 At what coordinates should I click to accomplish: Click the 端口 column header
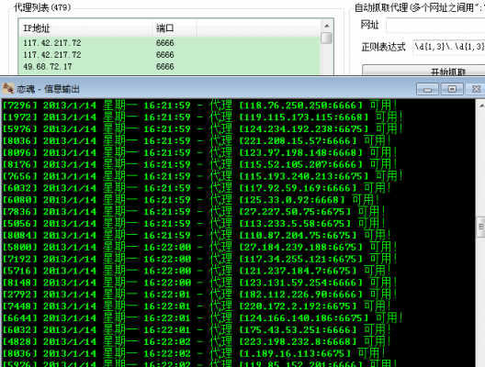point(175,28)
